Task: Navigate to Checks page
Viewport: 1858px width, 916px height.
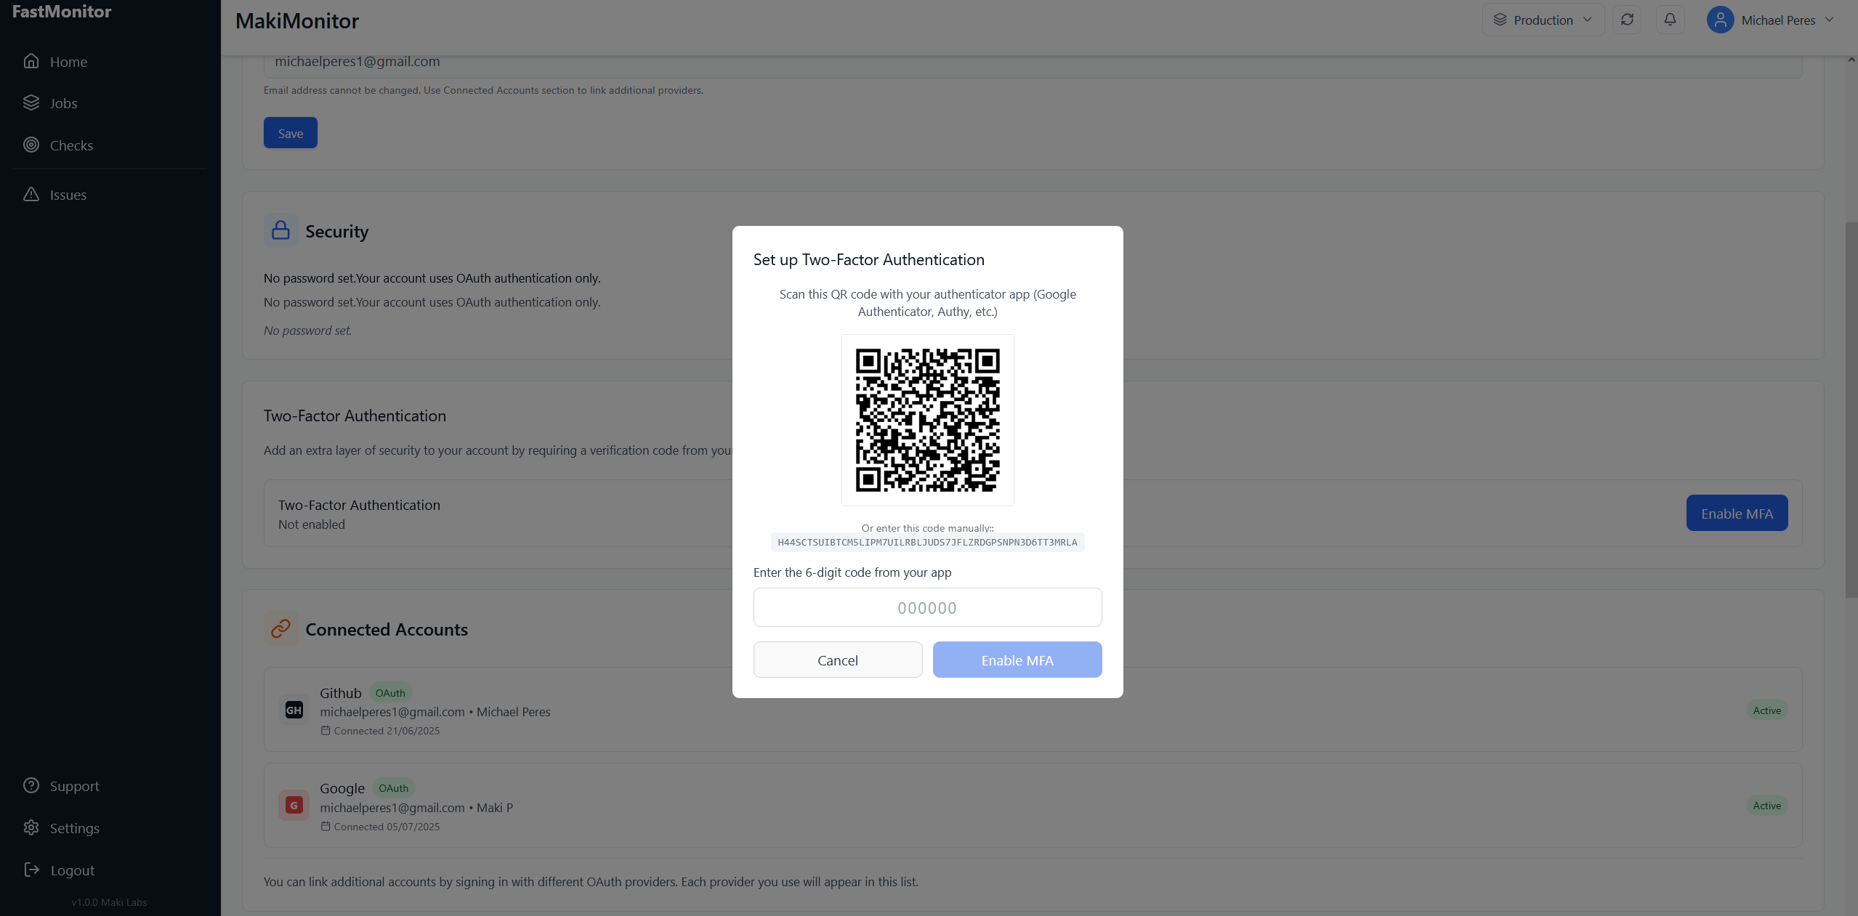Action: [x=70, y=145]
